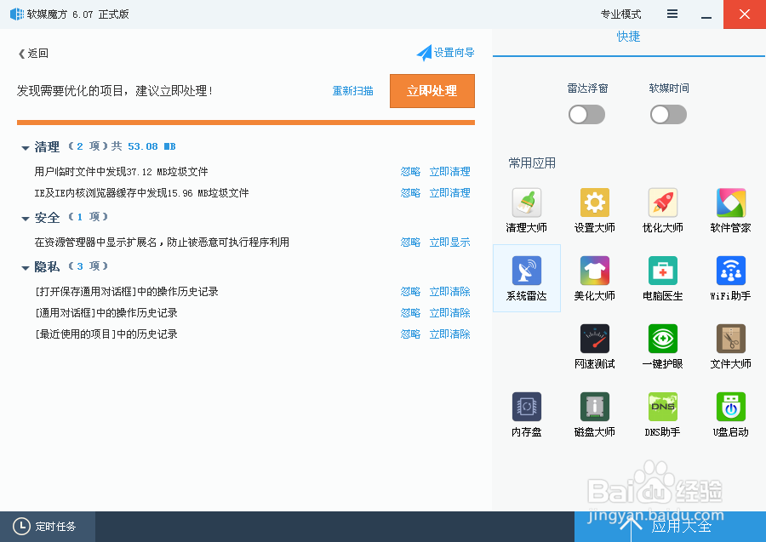Click the 设置向导 paper plane icon
This screenshot has height=542, width=766.
[x=424, y=53]
